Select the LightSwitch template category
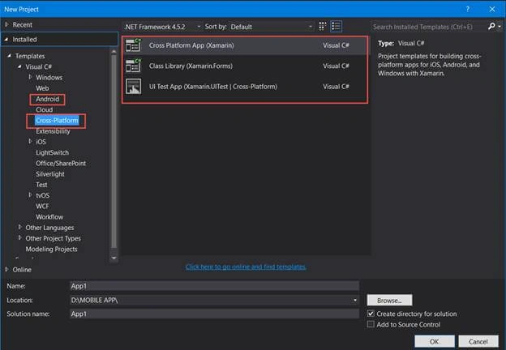This screenshot has width=506, height=350. pos(52,152)
